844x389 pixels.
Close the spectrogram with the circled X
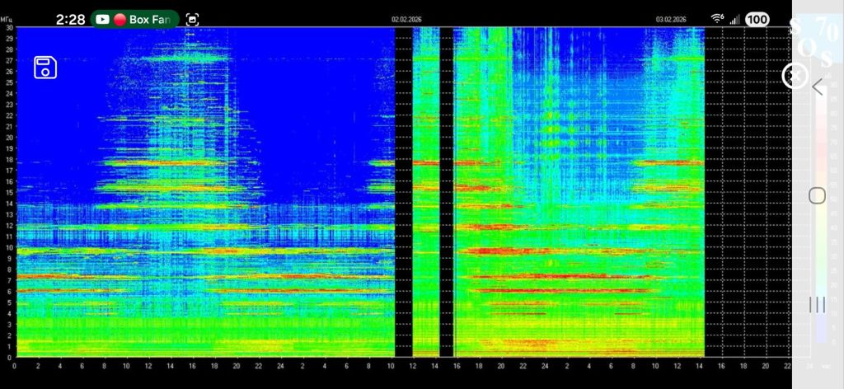pos(794,77)
